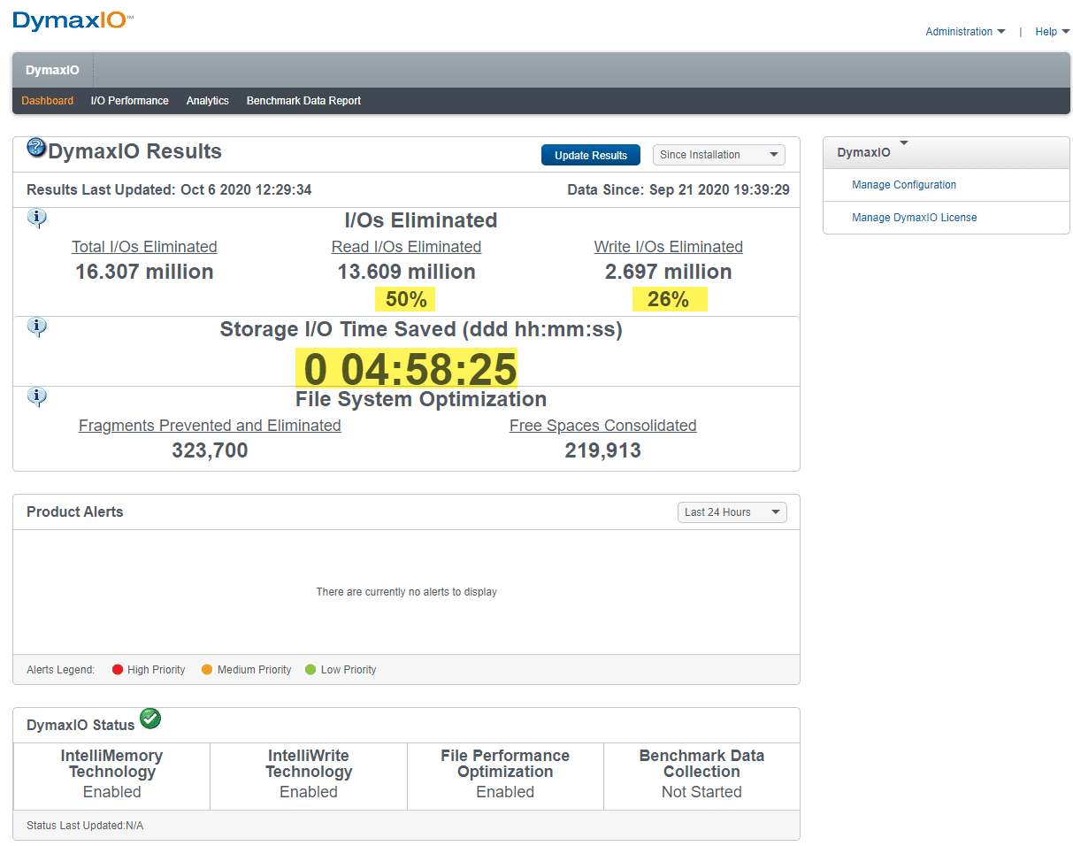Switch to the I/O Performance tab
Viewport: 1073px width, 846px height.
(x=129, y=101)
